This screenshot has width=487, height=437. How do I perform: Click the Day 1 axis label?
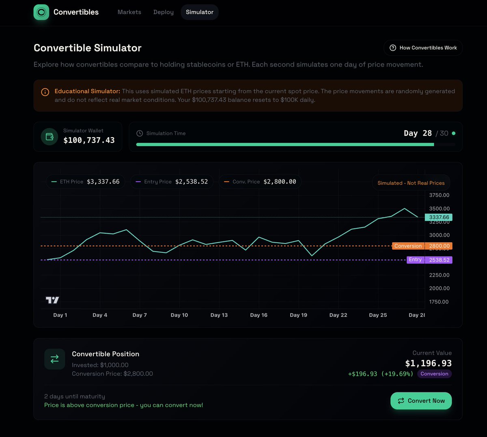tap(60, 315)
